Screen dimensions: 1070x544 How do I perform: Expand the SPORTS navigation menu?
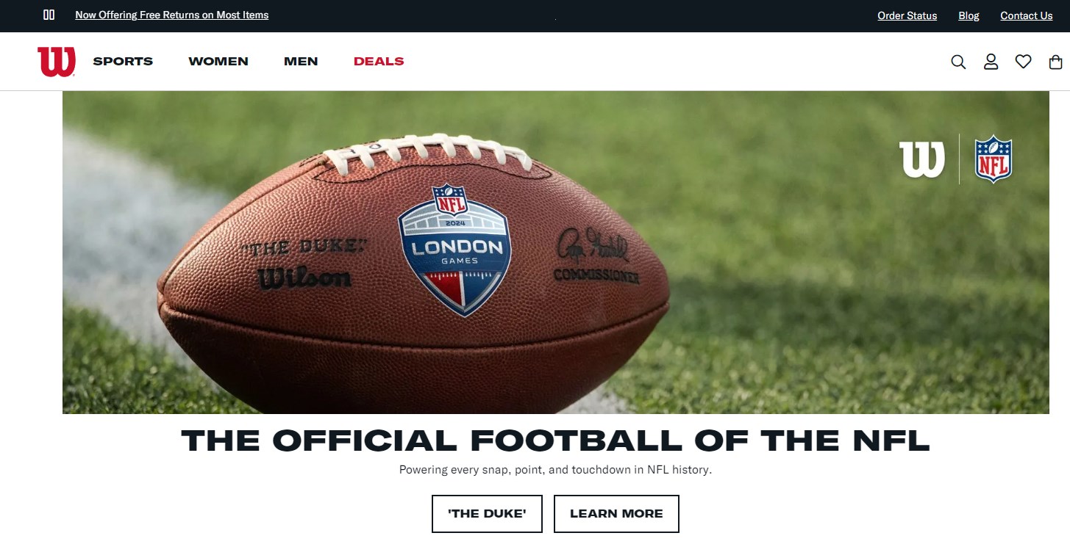pyautogui.click(x=123, y=62)
